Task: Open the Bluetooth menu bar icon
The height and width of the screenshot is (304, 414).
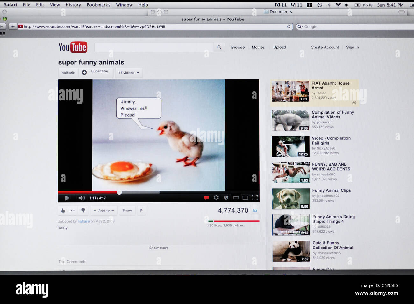Action: coord(329,5)
